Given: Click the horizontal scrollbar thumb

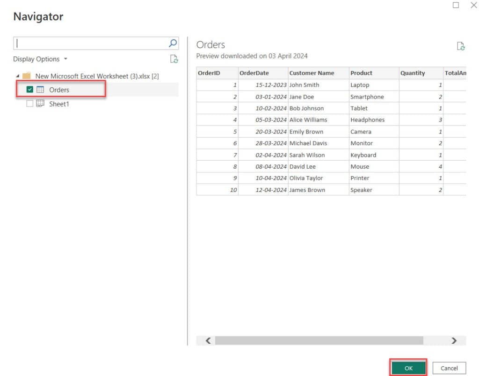Looking at the screenshot, I should pos(319,341).
